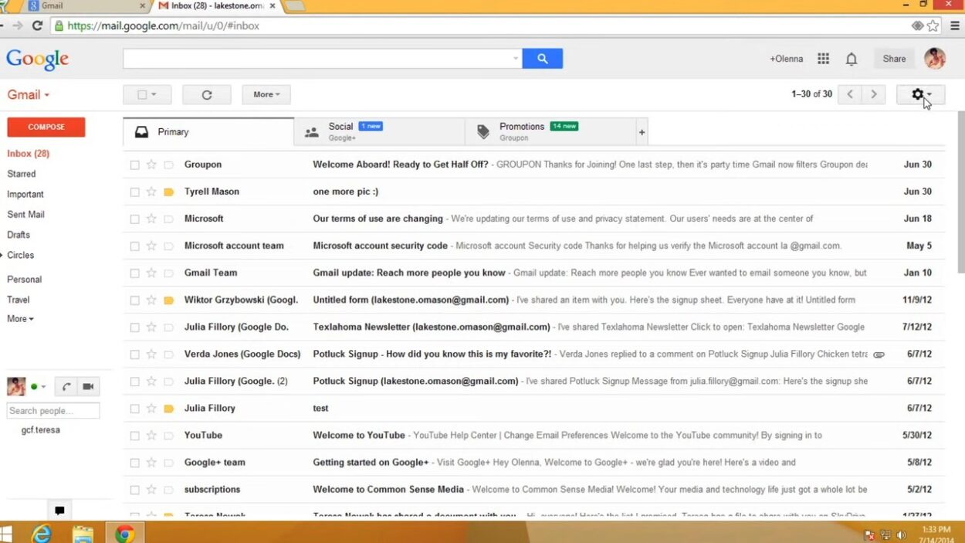The image size is (965, 543).
Task: Open the Important label link
Action: [x=25, y=195]
